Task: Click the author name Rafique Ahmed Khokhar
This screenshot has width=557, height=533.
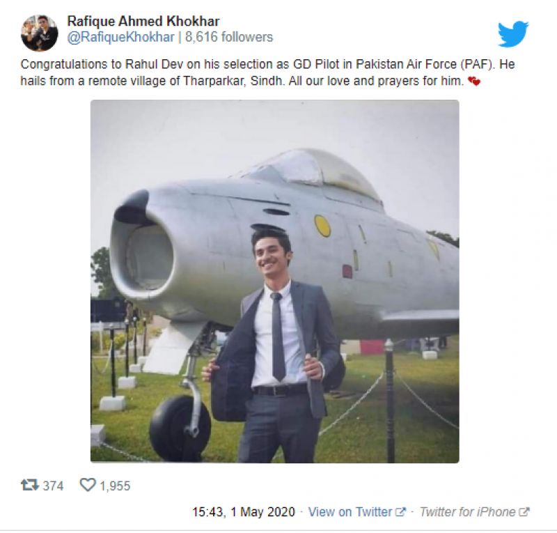Action: click(143, 20)
